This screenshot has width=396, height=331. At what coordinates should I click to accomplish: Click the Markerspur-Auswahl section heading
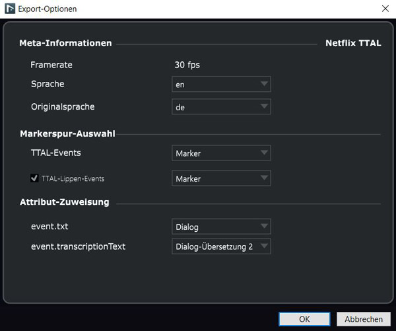tap(67, 134)
